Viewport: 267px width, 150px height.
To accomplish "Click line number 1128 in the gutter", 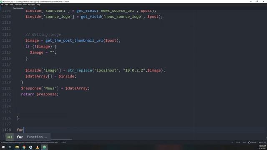I will coord(6,130).
